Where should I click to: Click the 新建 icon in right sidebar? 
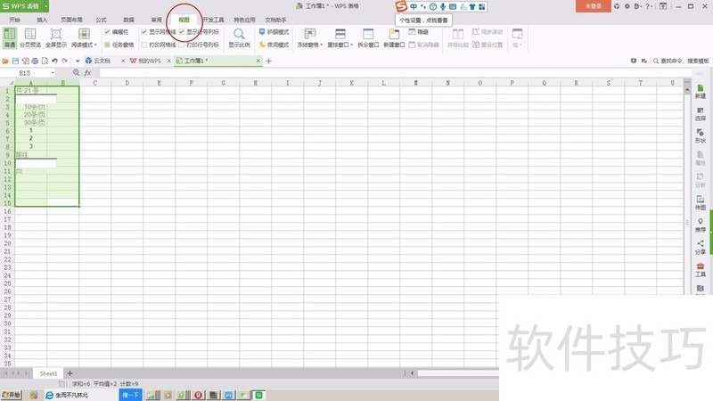click(701, 92)
